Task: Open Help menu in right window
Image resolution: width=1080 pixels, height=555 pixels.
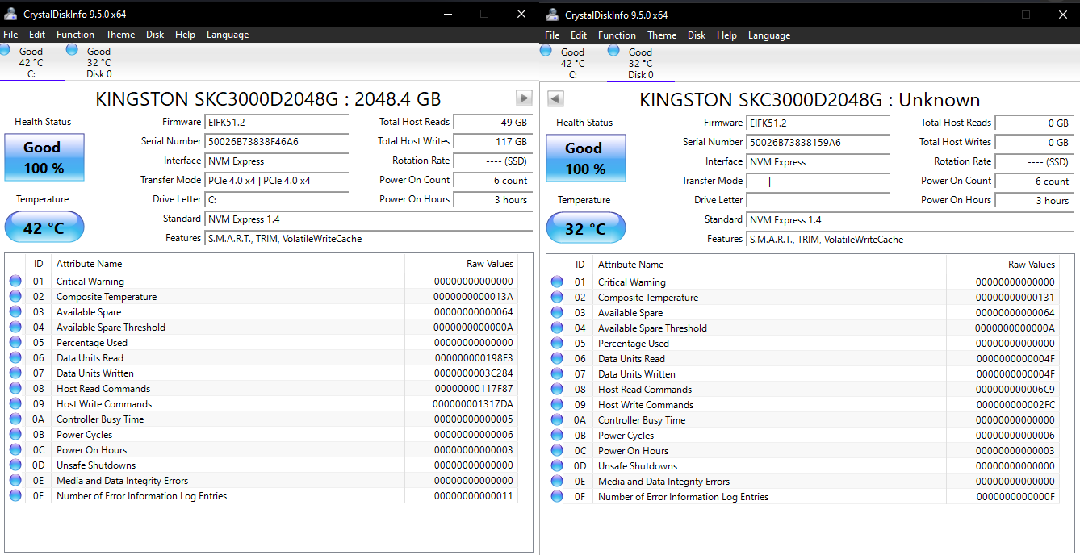Action: pos(726,35)
